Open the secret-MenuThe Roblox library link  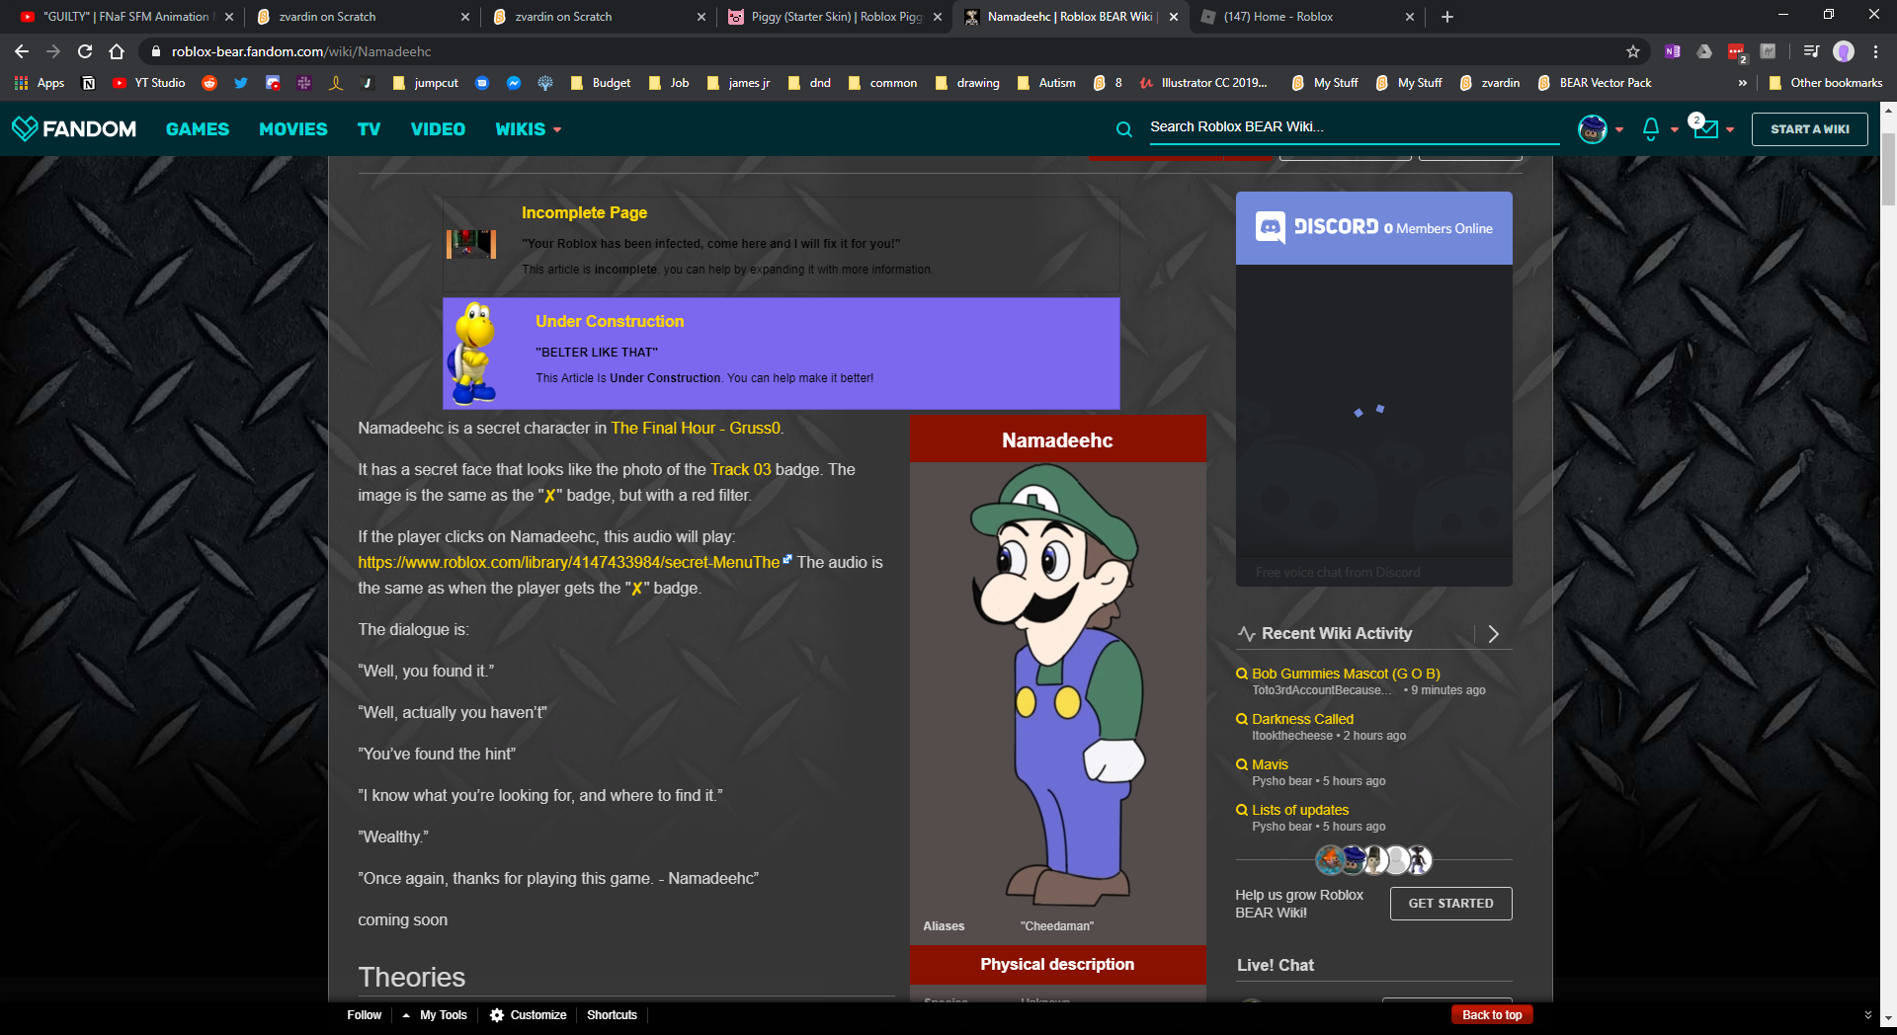(568, 562)
